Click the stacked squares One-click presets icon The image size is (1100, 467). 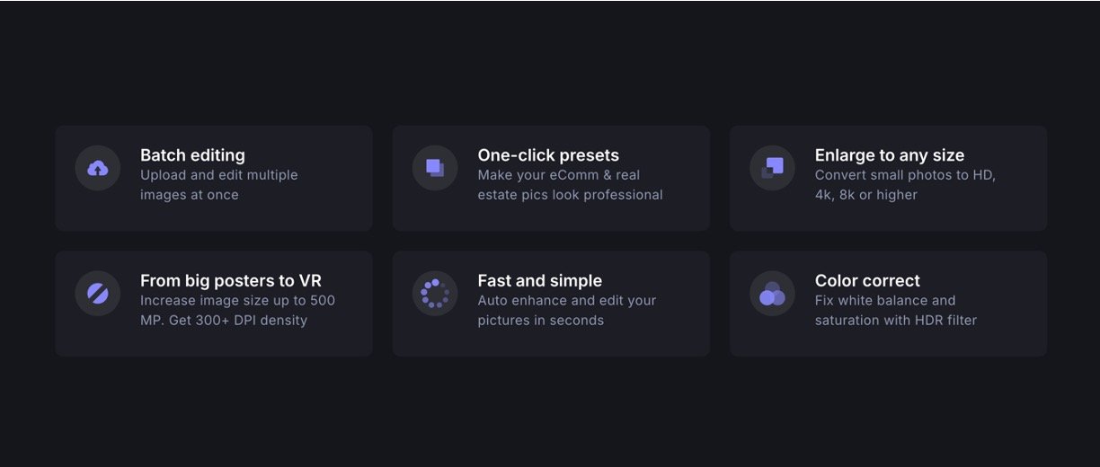[435, 168]
